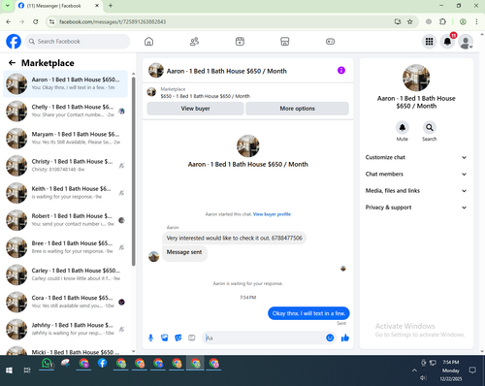Open Bree's conversation in the chat list
The width and height of the screenshot is (485, 386).
[x=65, y=247]
